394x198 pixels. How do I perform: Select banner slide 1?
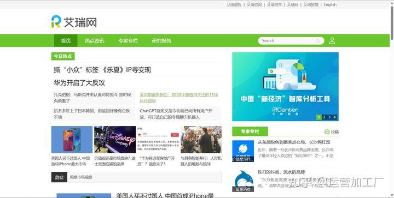[319, 117]
